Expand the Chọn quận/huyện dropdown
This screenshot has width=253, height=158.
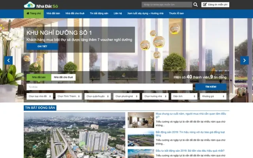pos(98,96)
